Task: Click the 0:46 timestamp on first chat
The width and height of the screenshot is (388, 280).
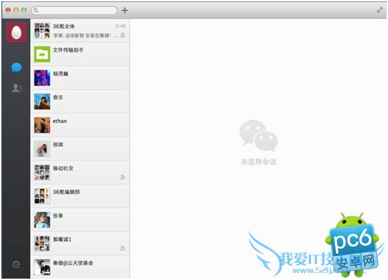Action: tap(121, 26)
